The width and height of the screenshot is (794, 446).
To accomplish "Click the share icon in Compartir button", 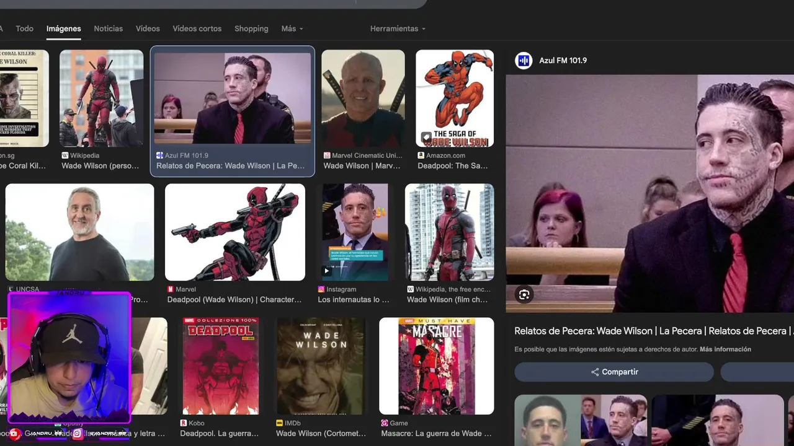I will pos(595,372).
